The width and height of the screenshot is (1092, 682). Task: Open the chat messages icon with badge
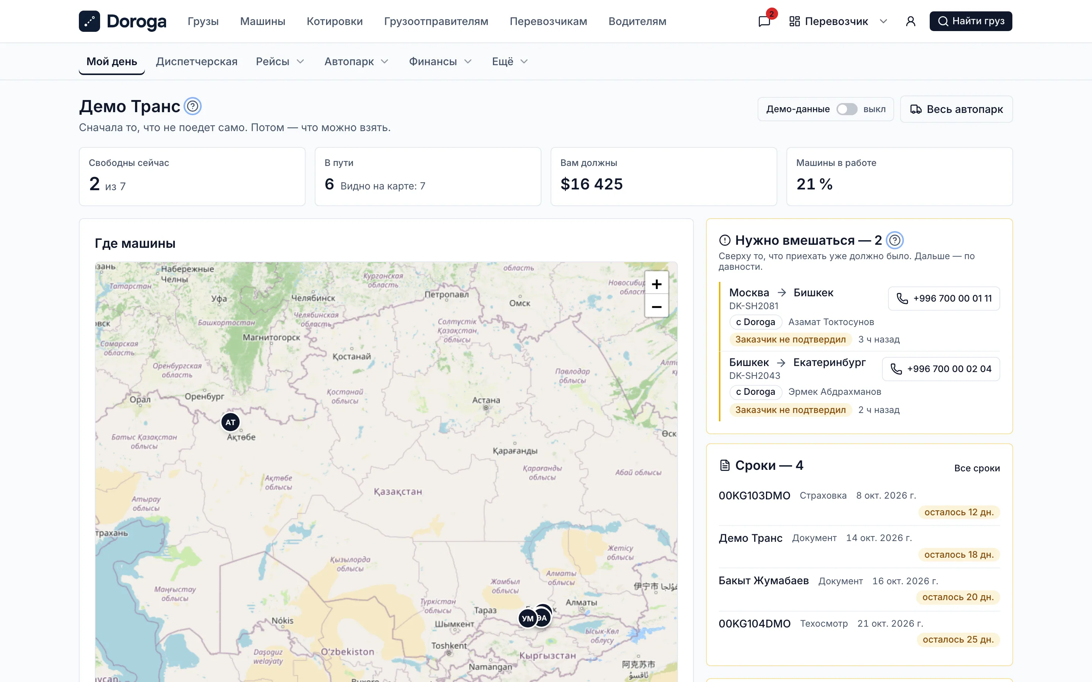point(764,21)
